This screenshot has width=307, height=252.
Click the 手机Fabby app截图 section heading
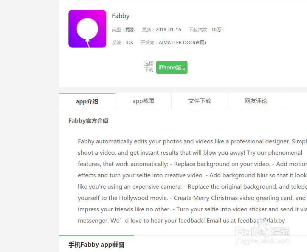[x=96, y=244]
